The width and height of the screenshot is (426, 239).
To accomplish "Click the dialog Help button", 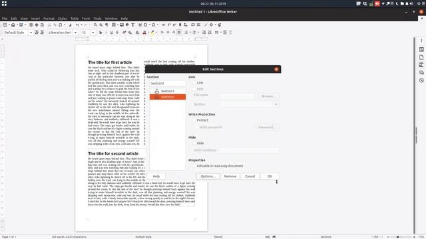I will [x=156, y=177].
